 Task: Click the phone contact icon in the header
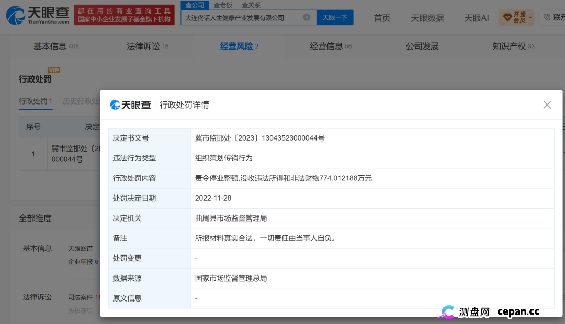(x=547, y=17)
